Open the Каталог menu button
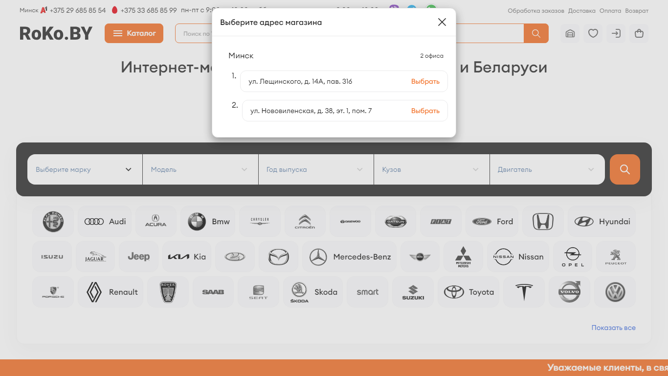Image resolution: width=668 pixels, height=376 pixels. tap(134, 33)
